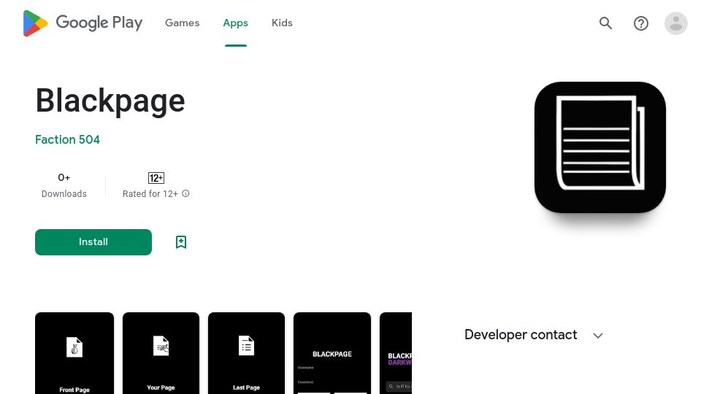Click the Google Play logo
This screenshot has height=394, width=701.
point(83,23)
